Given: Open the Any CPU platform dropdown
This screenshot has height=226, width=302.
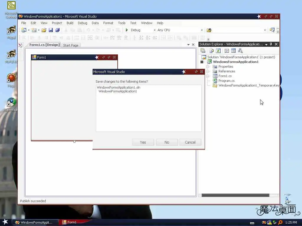Looking at the screenshot, I should tap(202, 30).
